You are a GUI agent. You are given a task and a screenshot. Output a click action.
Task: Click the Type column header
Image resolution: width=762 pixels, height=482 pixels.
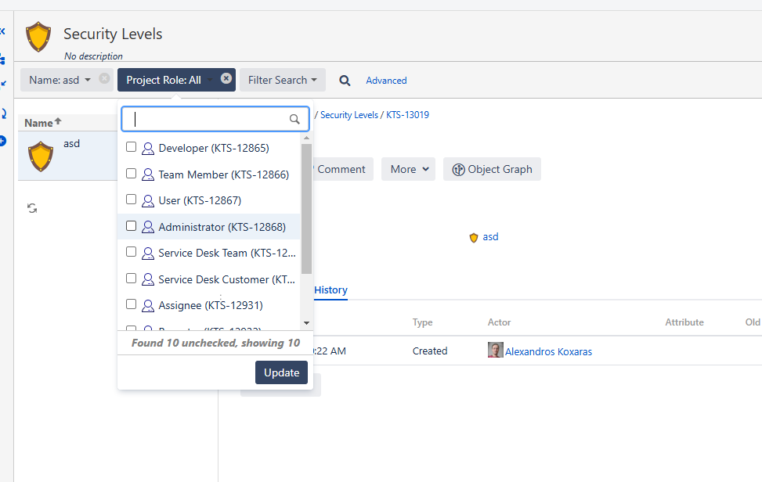click(x=422, y=322)
